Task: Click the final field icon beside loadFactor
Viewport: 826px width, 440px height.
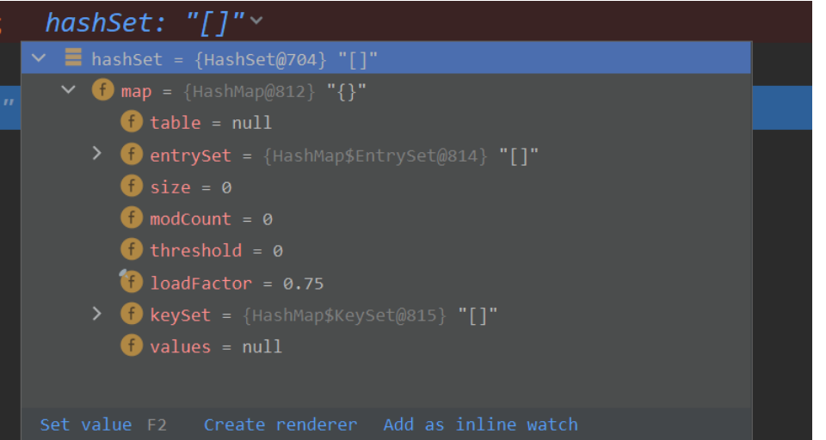Action: (x=132, y=282)
